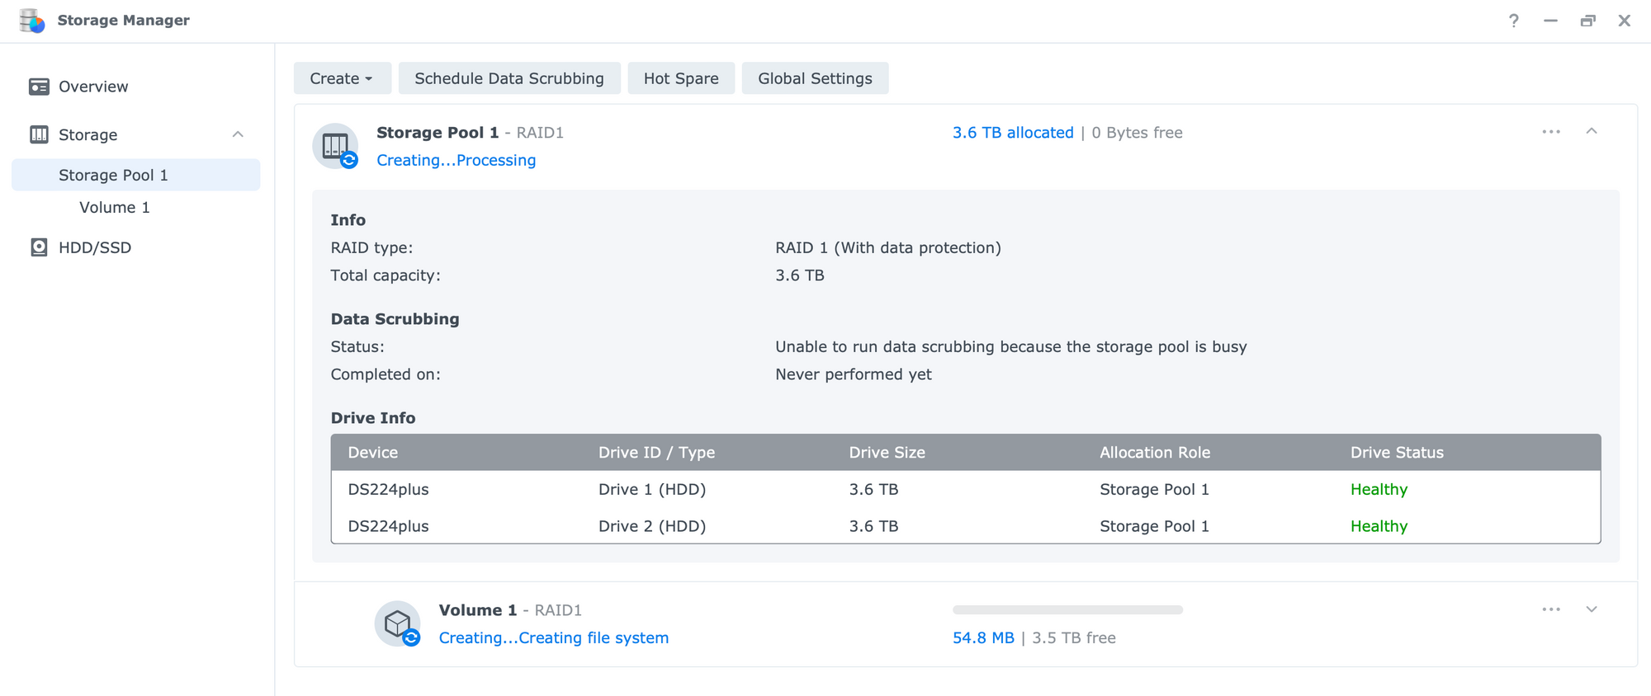Expand the Volume 1 details
This screenshot has height=696, width=1651.
coord(1592,609)
